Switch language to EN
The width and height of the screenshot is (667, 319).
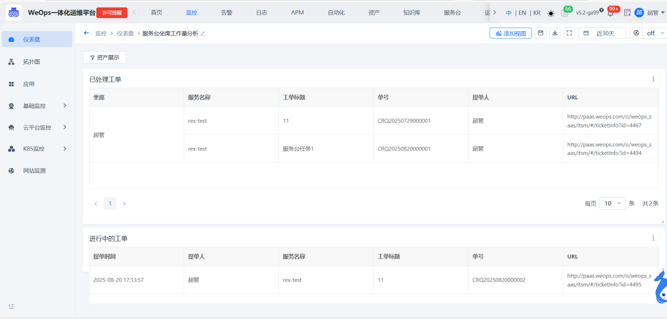pos(522,13)
